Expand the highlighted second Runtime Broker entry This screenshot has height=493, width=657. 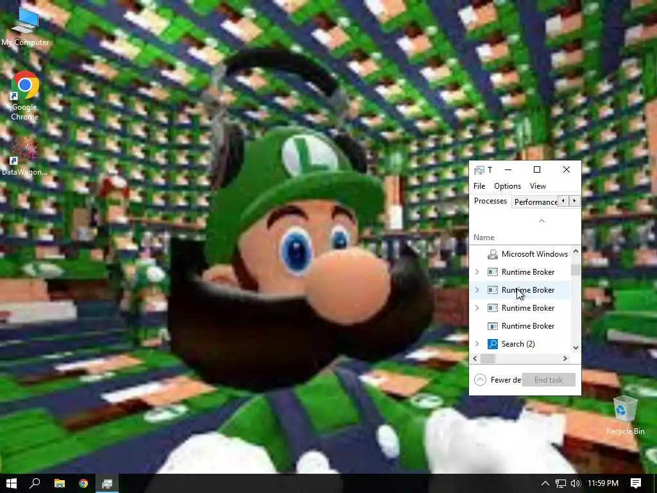click(477, 290)
